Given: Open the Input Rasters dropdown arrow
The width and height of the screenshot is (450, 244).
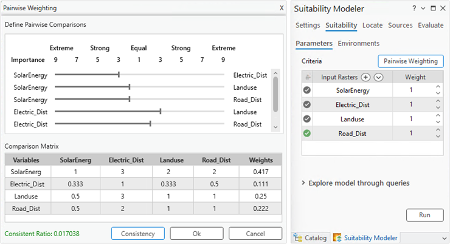Looking at the screenshot, I should (378, 77).
